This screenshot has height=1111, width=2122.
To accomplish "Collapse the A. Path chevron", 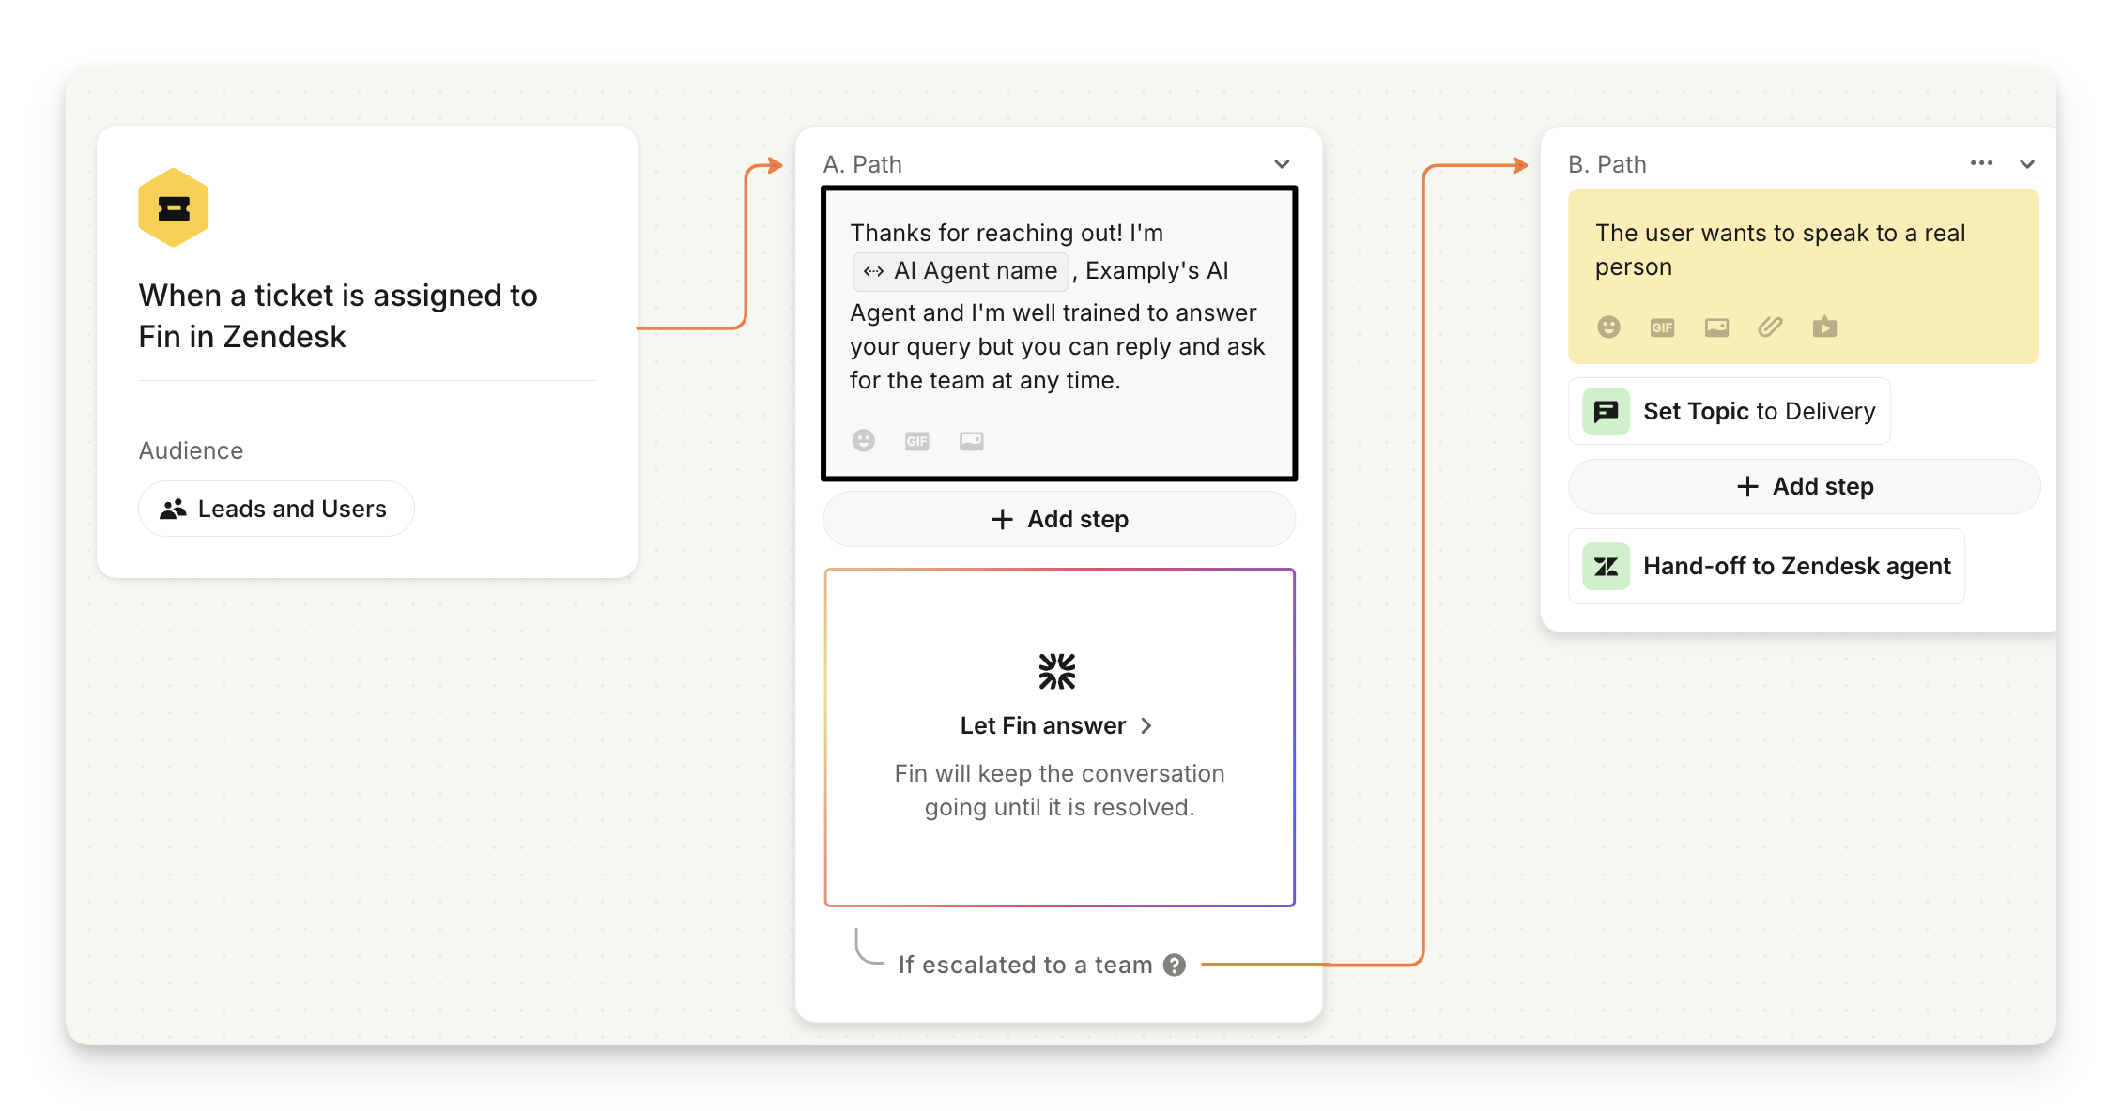I will tap(1282, 164).
